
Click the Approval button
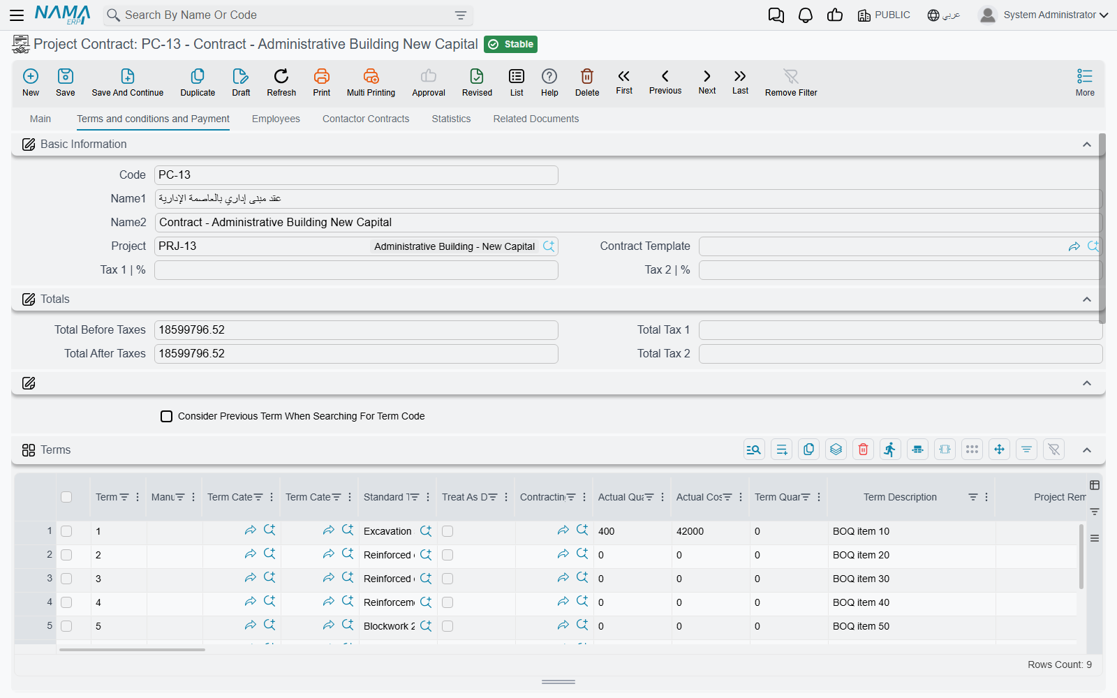(x=429, y=82)
